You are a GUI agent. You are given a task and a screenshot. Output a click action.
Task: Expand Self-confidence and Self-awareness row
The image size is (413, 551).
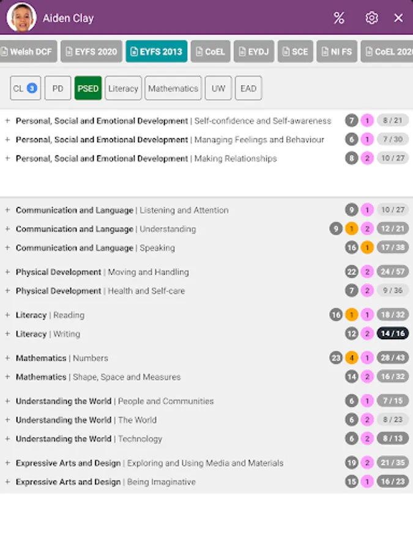click(x=7, y=121)
